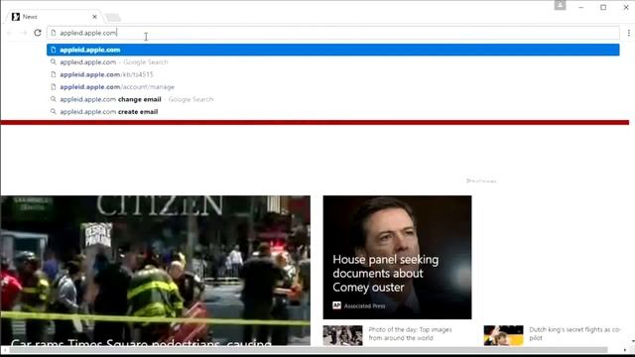Open the Chrome three-dot menu
Screen dimensions: 635x357
point(628,33)
